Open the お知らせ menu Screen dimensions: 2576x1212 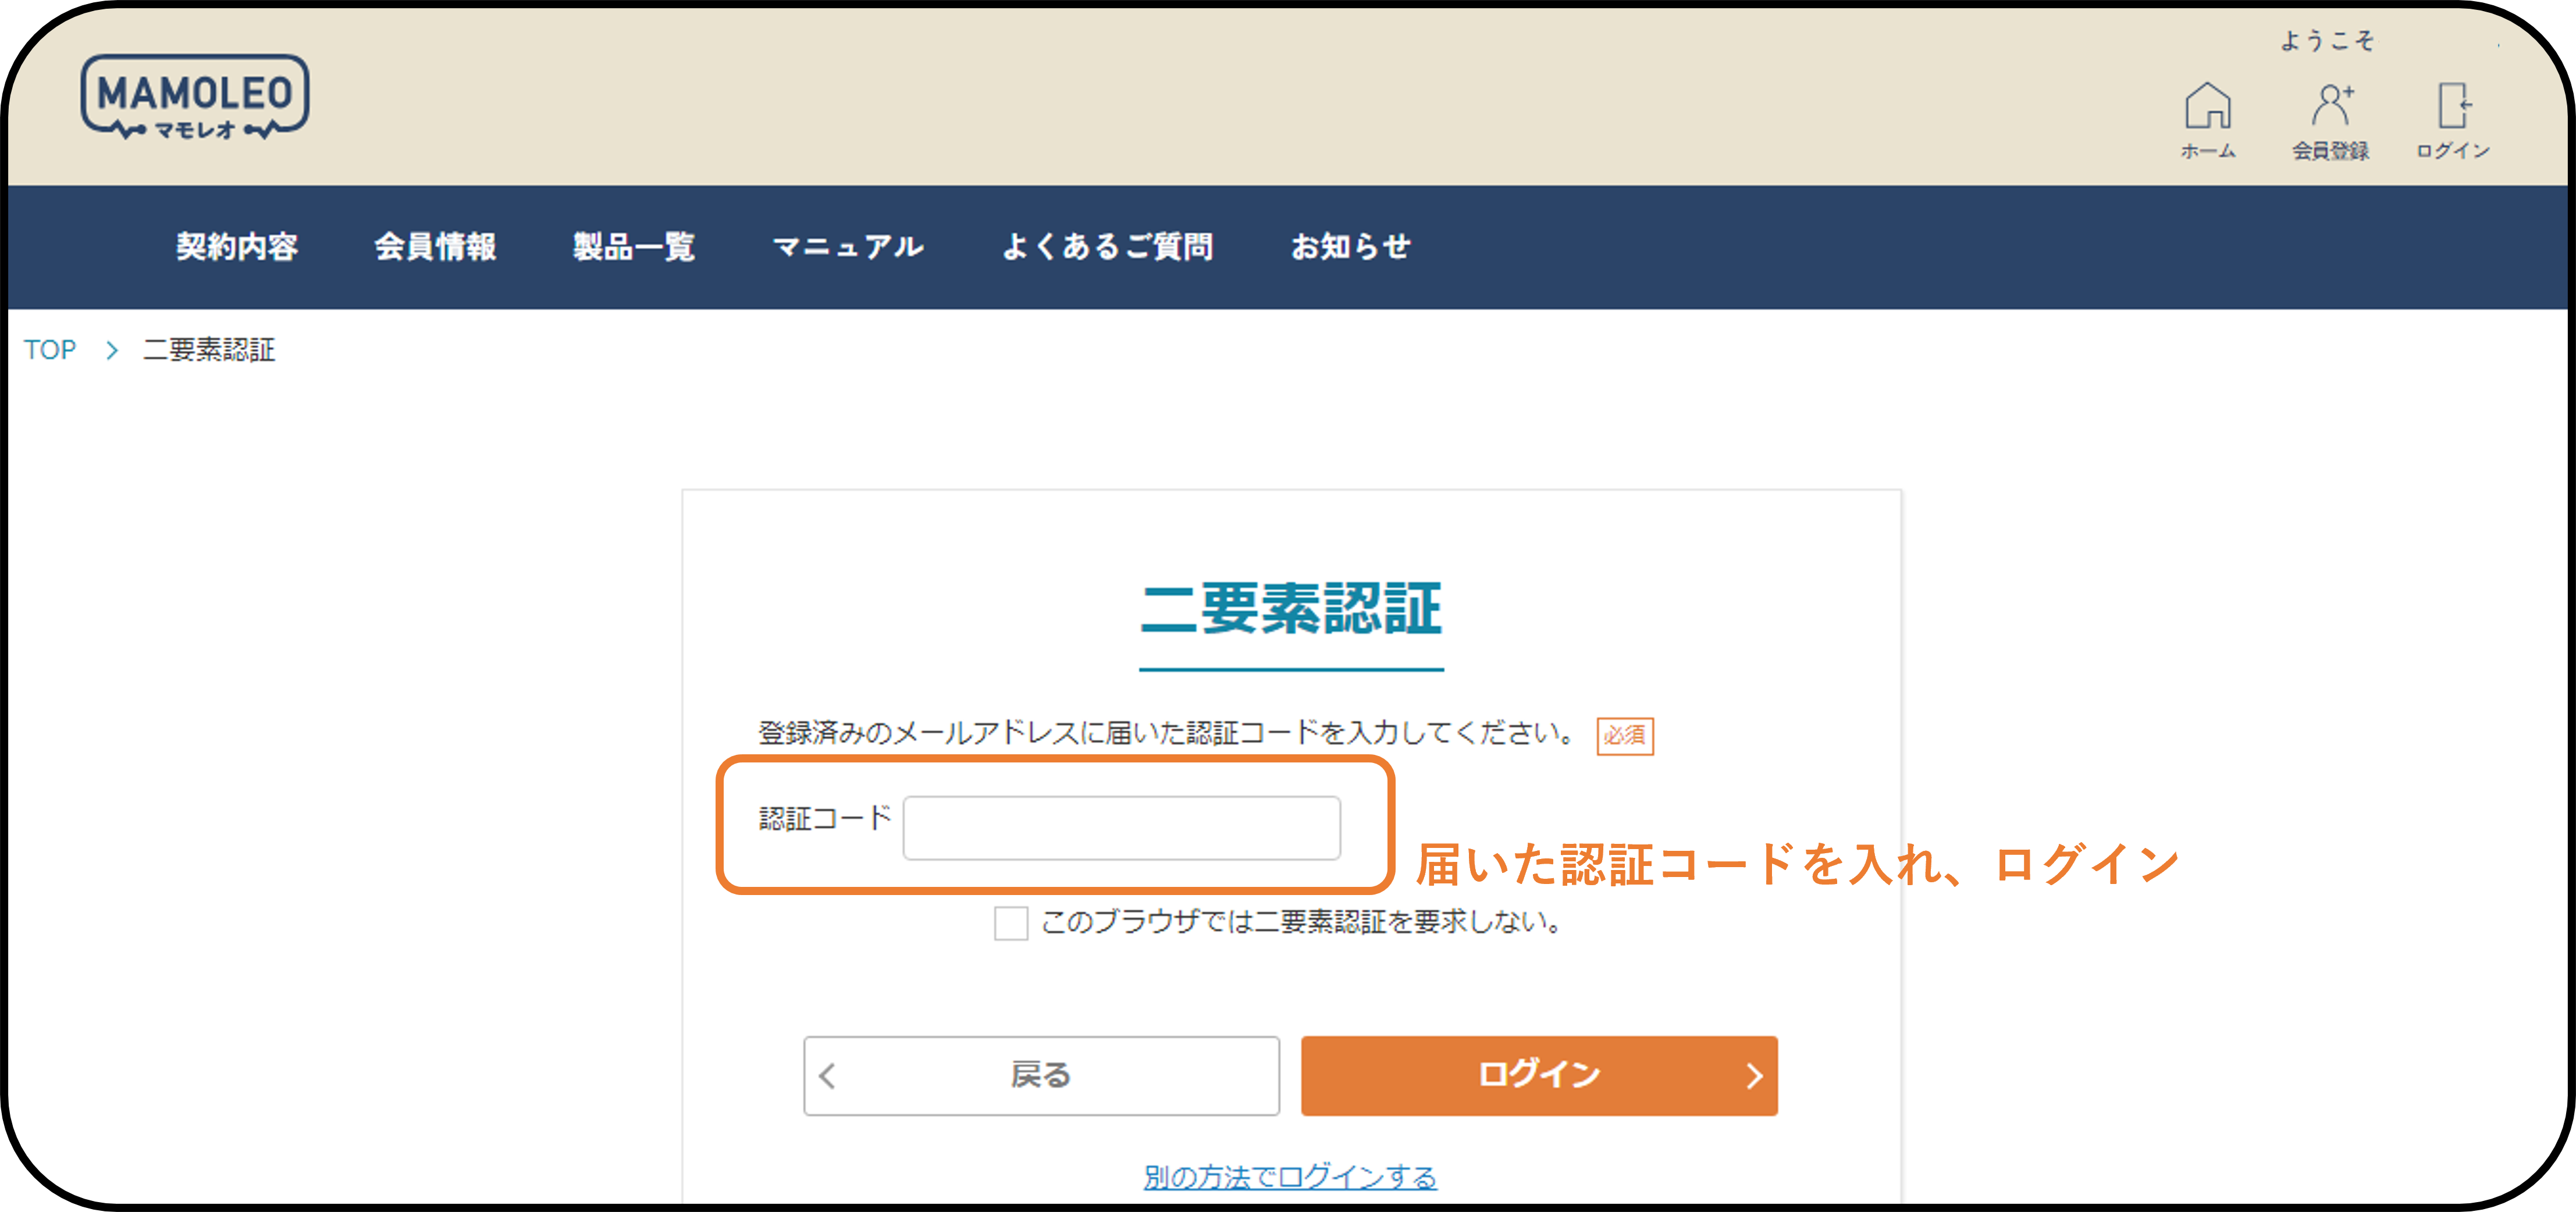click(x=1350, y=246)
